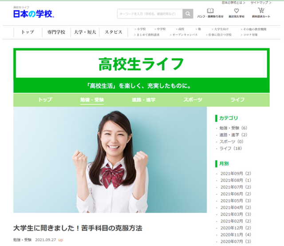Switch to the ライフ tab

coord(237,100)
